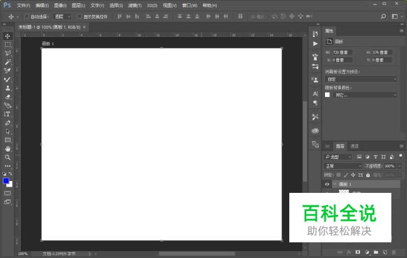Toggle lock all layer padlock icon
This screenshot has height=258, width=407.
pos(368,175)
